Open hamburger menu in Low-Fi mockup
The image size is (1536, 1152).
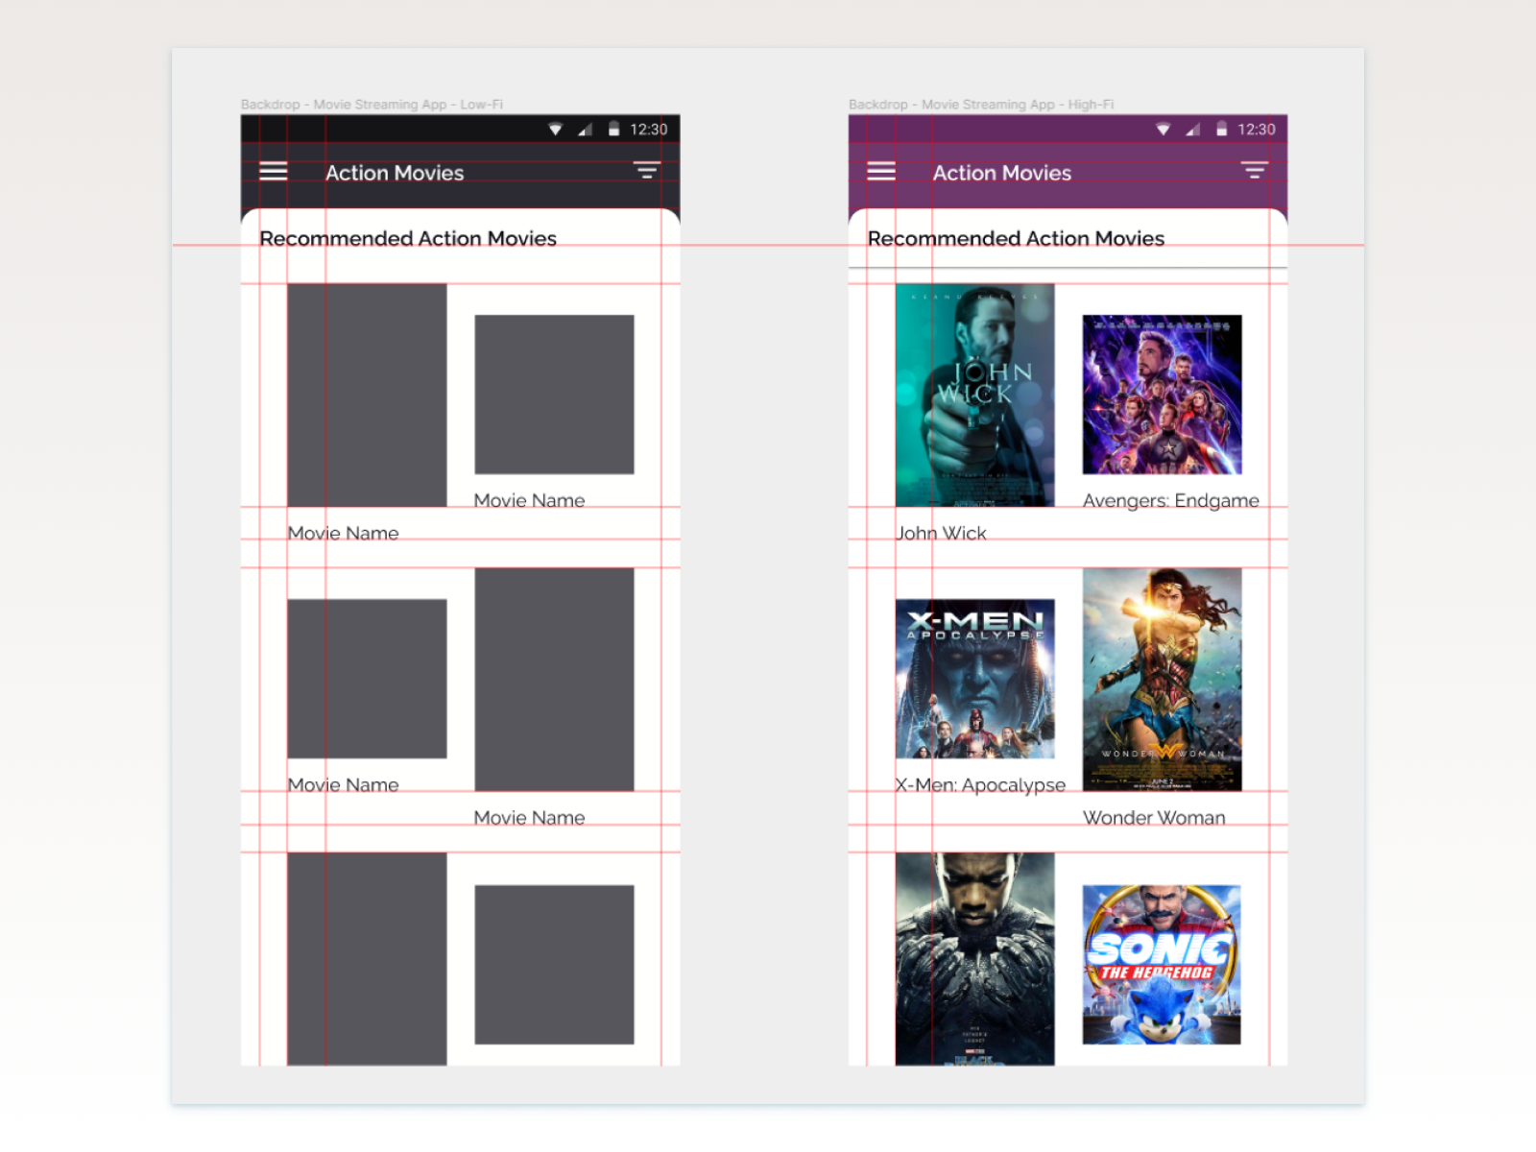click(274, 172)
